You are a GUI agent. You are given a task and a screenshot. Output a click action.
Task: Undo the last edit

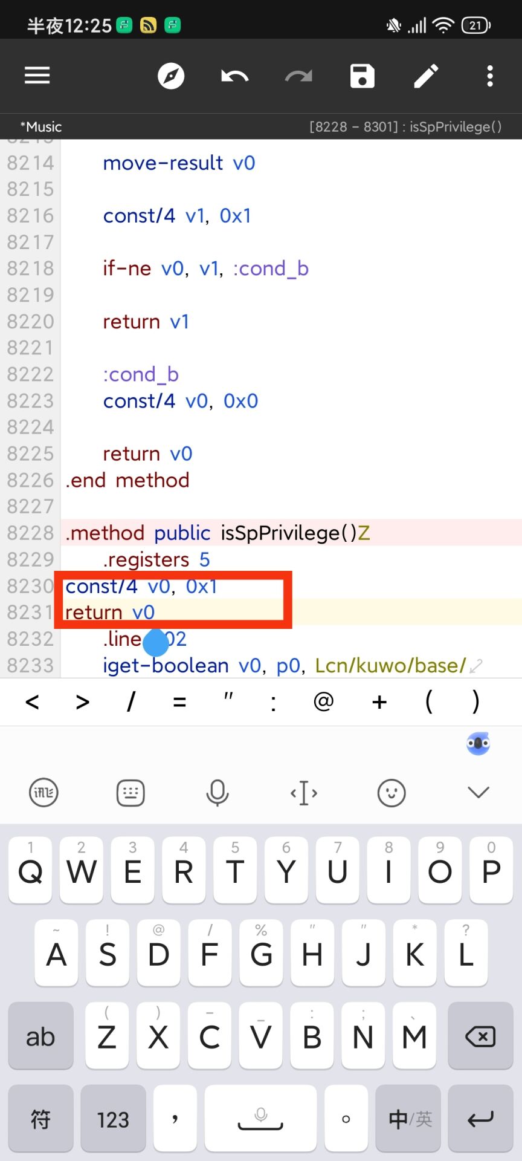tap(234, 76)
